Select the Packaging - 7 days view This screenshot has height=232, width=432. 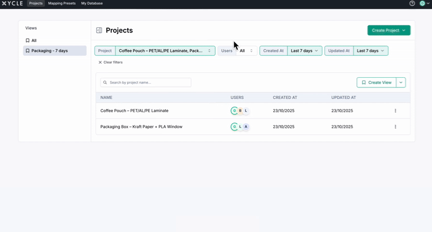click(x=55, y=51)
